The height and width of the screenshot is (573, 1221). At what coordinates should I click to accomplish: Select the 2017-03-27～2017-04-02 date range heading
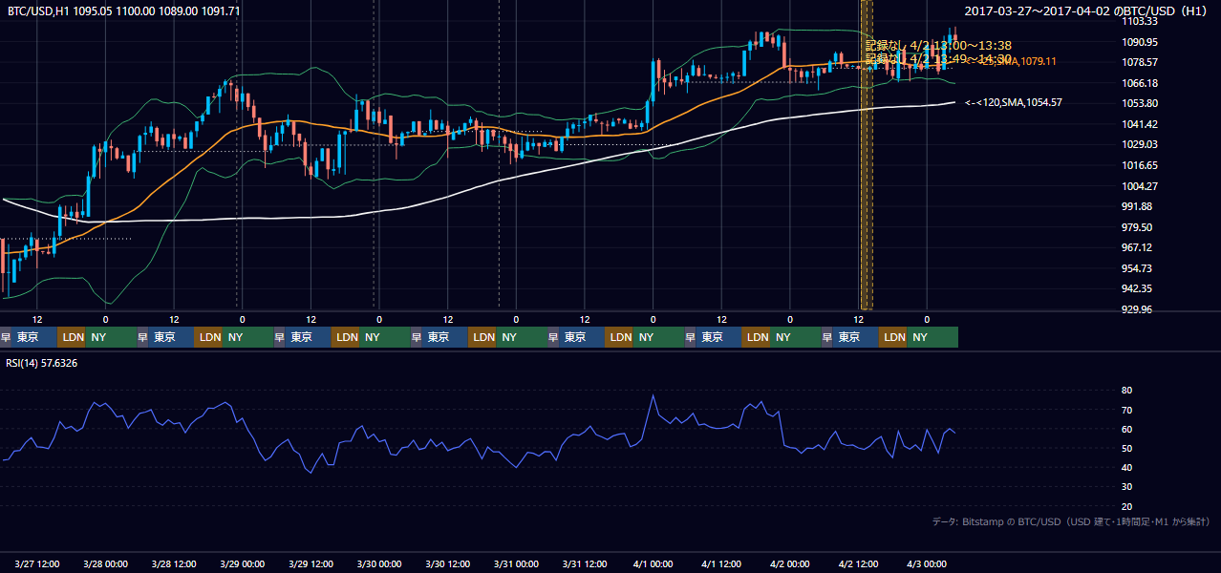pos(1086,11)
